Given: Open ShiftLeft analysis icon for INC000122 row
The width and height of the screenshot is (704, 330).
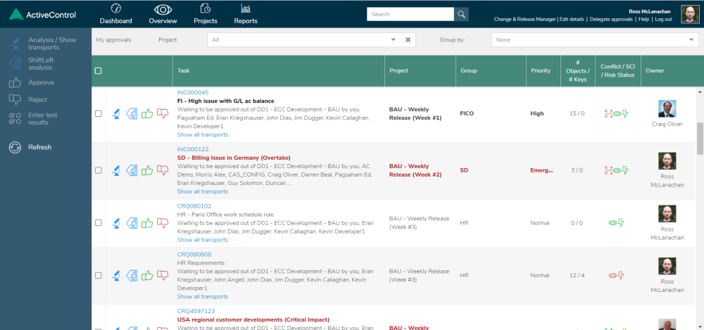Looking at the screenshot, I should click(131, 170).
